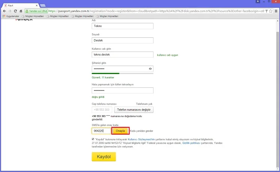The width and height of the screenshot is (280, 172).
Task: Click the SMS confirmation code field
Action: (101, 131)
